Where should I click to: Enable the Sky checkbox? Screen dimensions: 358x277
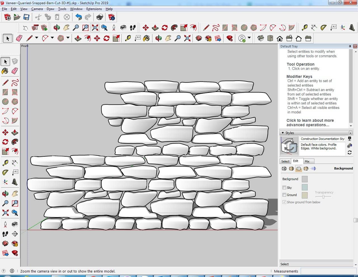284,187
